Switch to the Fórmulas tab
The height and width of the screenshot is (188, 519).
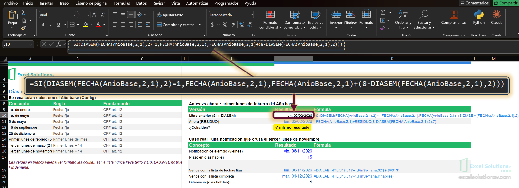(x=122, y=3)
